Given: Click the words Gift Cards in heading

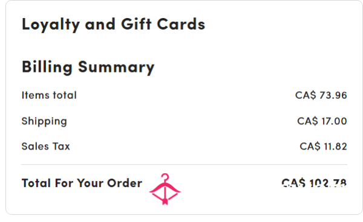Looking at the screenshot, I should point(163,24).
